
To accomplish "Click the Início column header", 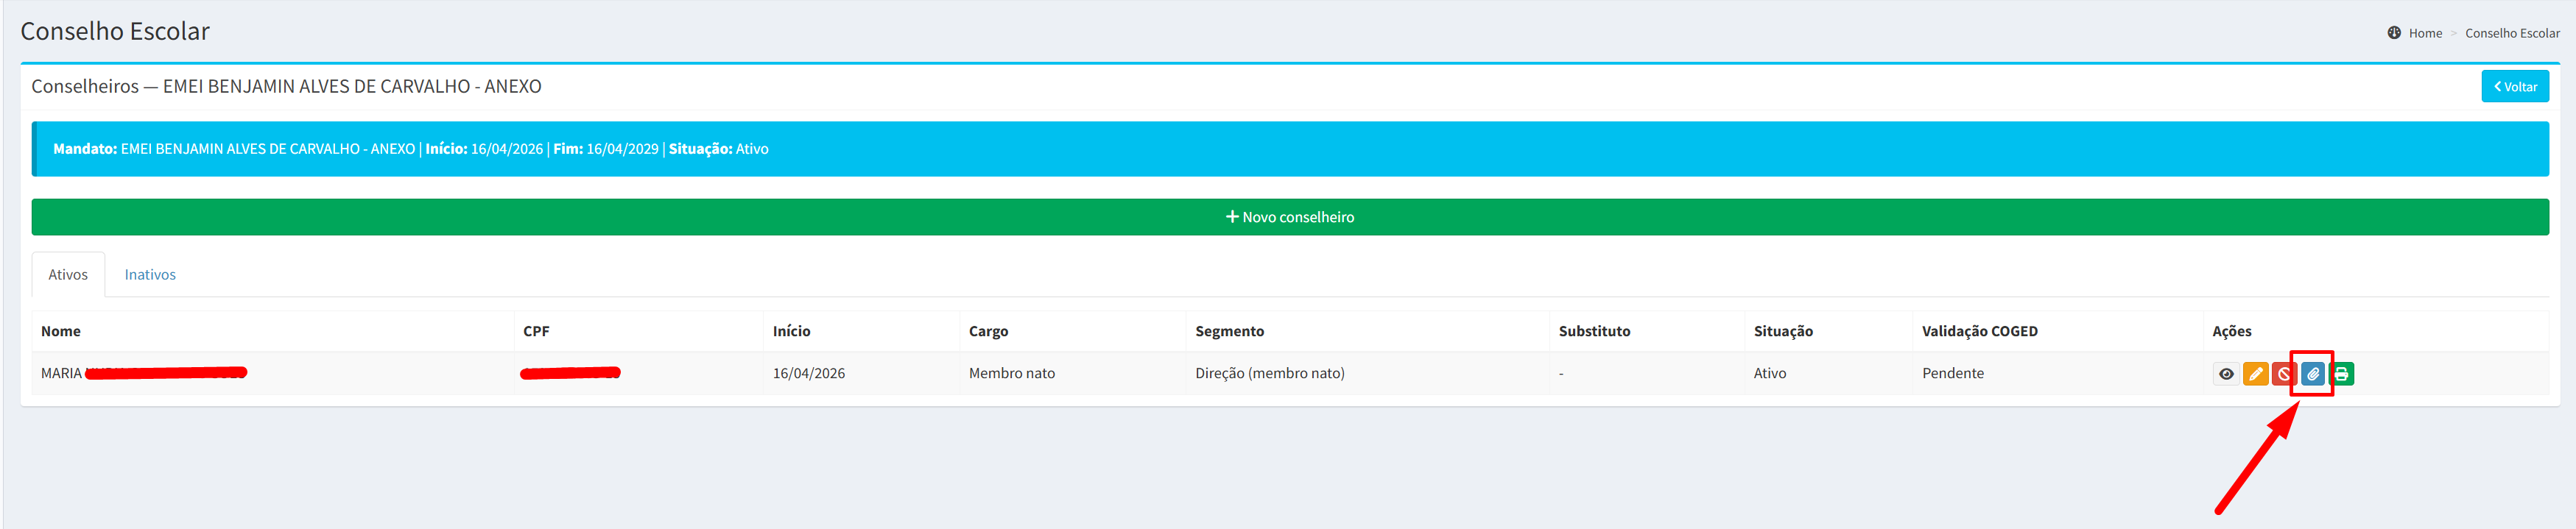I will click(791, 331).
